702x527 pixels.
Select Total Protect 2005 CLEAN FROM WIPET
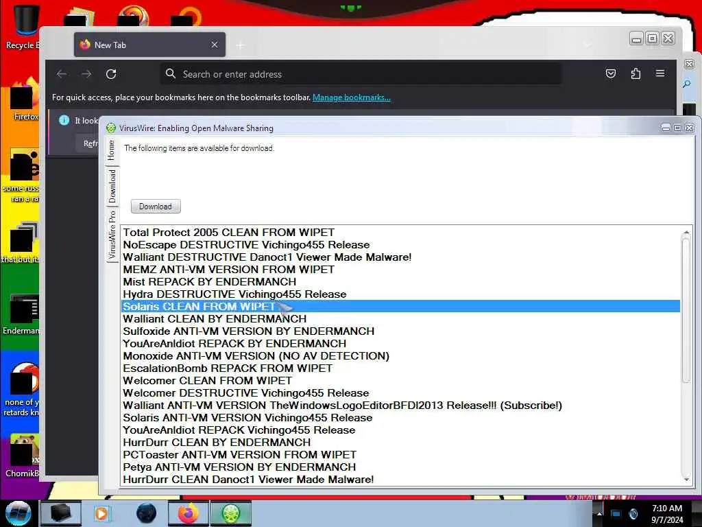point(400,232)
